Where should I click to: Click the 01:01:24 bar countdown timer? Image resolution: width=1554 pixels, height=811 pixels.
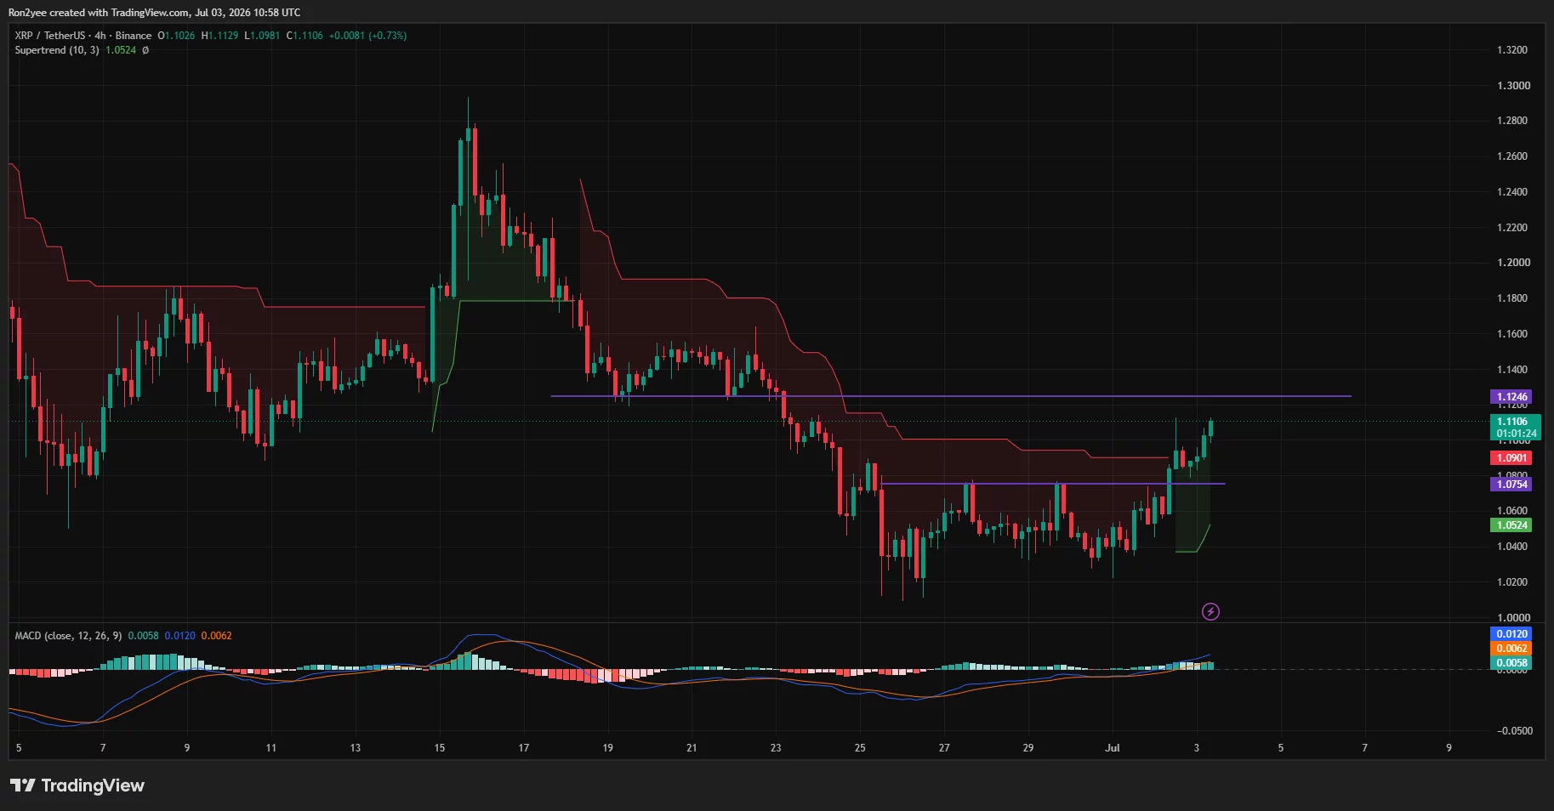coord(1517,434)
